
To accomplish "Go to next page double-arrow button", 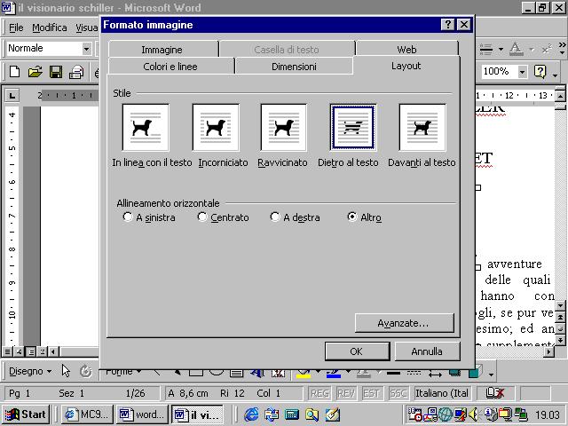I will click(x=560, y=340).
